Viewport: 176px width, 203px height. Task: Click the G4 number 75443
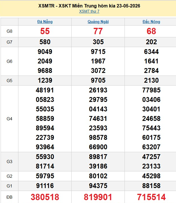tap(151, 128)
